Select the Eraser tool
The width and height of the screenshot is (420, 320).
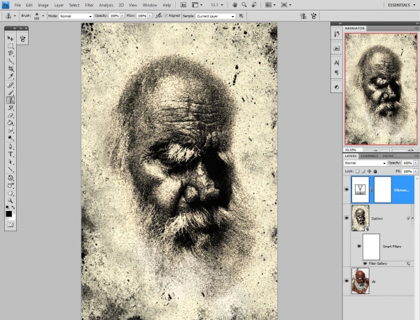pyautogui.click(x=10, y=115)
